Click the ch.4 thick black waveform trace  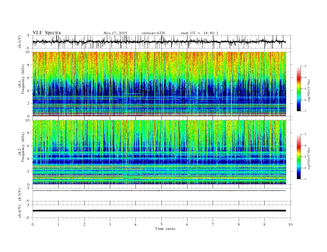159,211
